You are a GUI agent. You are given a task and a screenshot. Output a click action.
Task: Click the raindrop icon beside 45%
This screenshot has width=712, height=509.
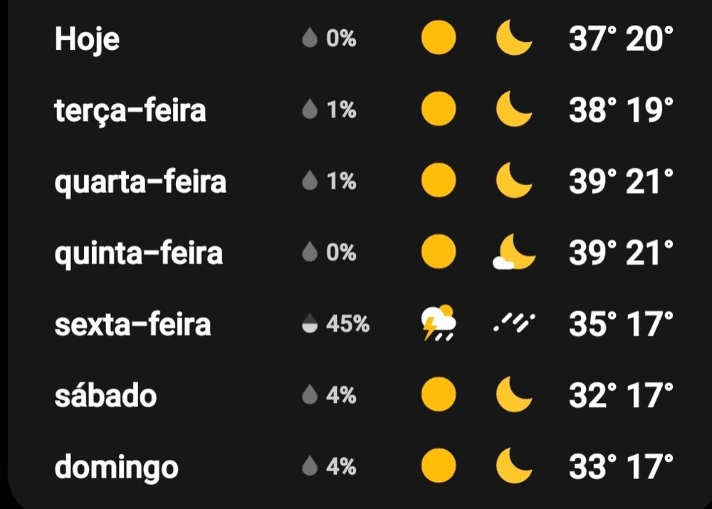click(309, 324)
